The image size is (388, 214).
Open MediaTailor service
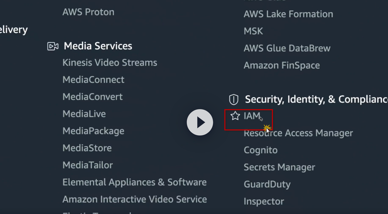pos(88,165)
